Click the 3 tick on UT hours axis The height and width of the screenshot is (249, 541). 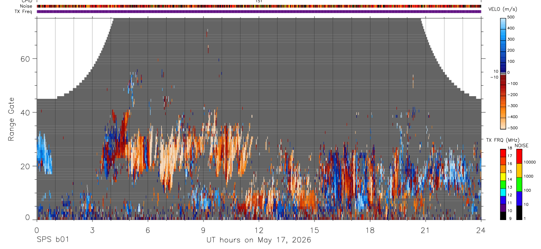[92, 230]
